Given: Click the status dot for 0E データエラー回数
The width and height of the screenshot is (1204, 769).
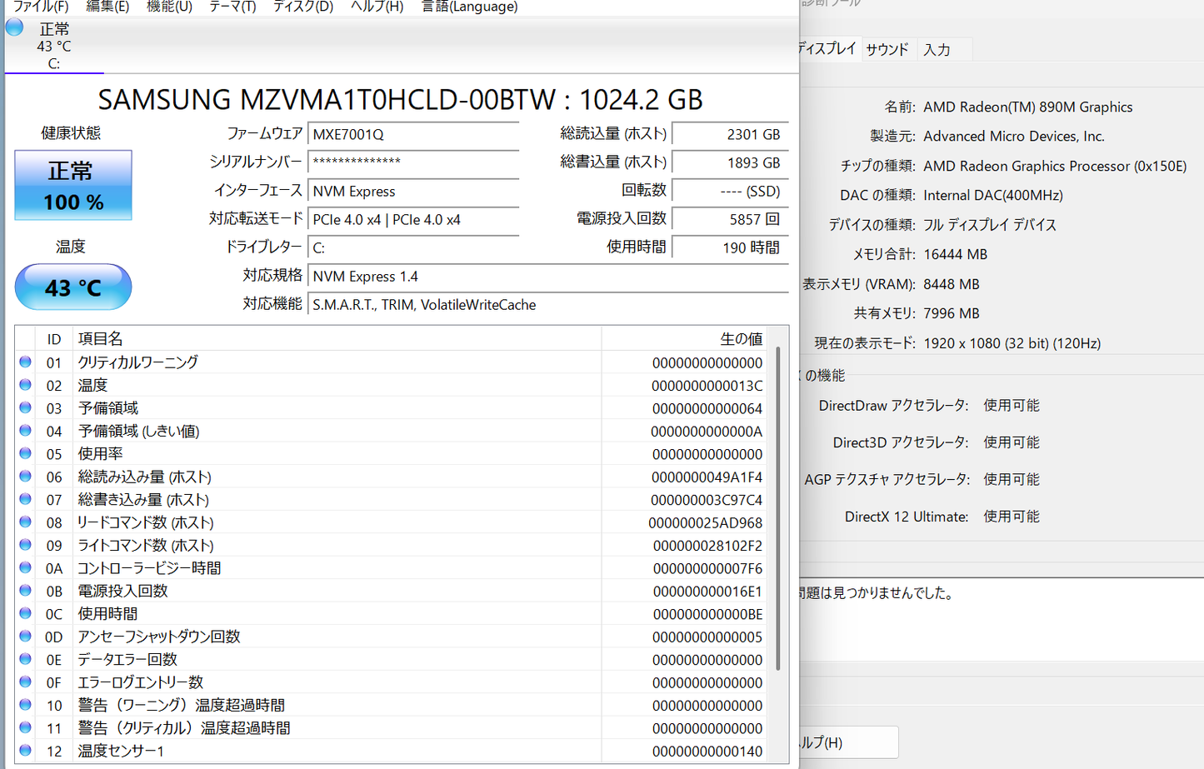Looking at the screenshot, I should [26, 659].
